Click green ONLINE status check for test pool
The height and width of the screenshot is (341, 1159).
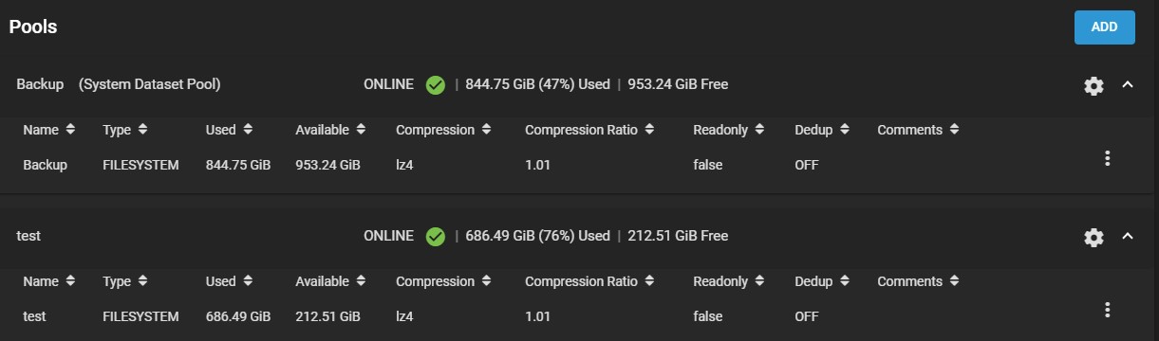click(436, 236)
